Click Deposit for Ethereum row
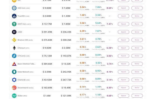The width and height of the screenshot is (162, 99). point(123,48)
